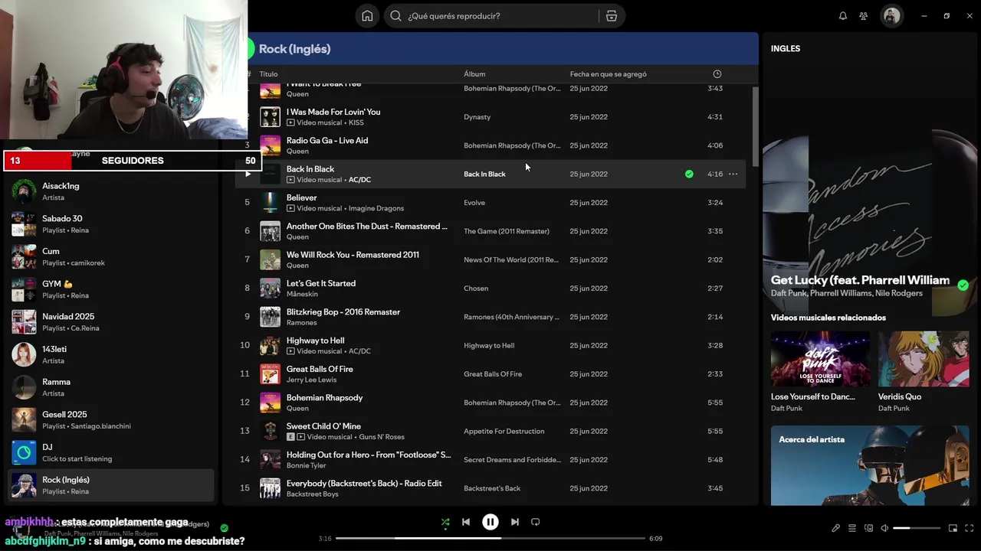Image resolution: width=981 pixels, height=551 pixels.
Task: Select Let's Get It Started track
Action: point(321,283)
